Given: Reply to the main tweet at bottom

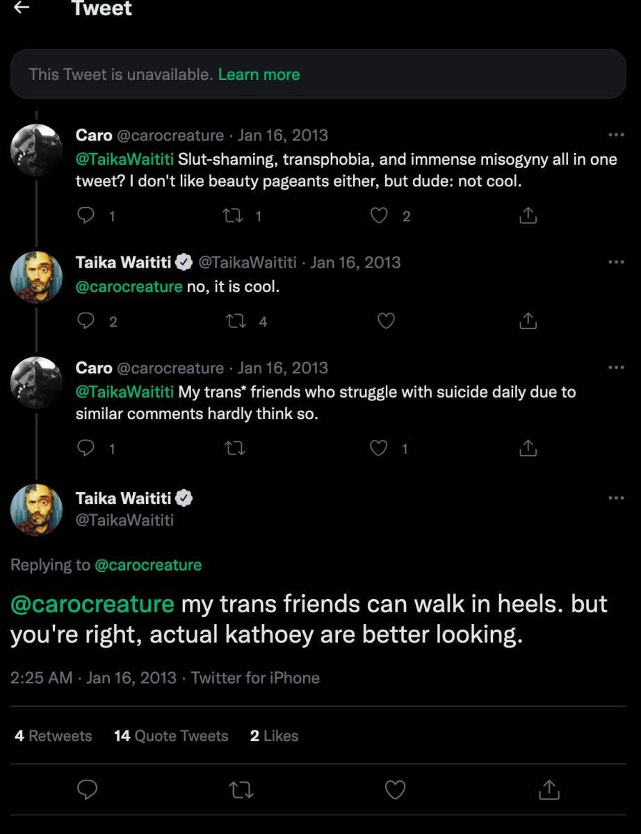Looking at the screenshot, I should click(x=87, y=790).
